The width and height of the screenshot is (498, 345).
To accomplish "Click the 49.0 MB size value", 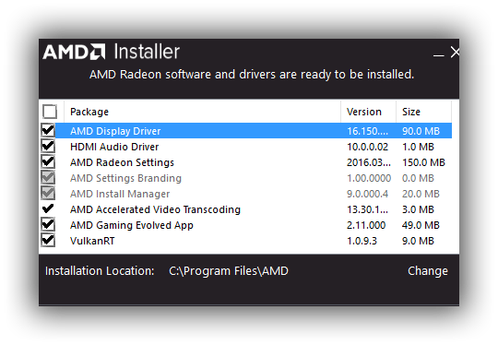I will point(421,225).
